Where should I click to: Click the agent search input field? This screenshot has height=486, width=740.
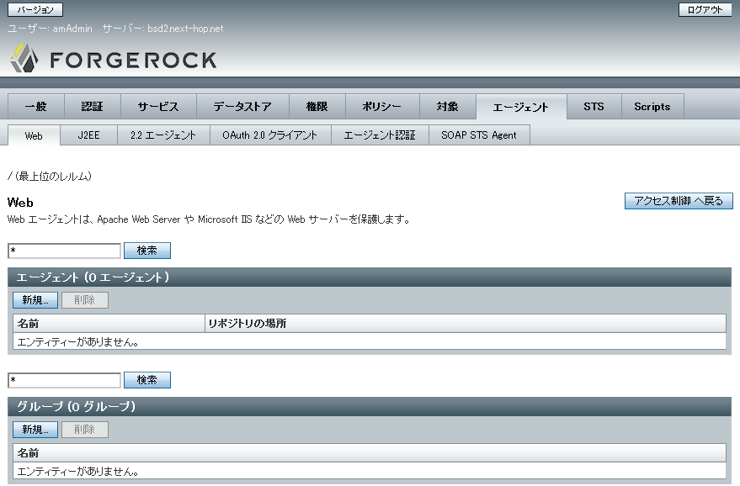coord(63,250)
